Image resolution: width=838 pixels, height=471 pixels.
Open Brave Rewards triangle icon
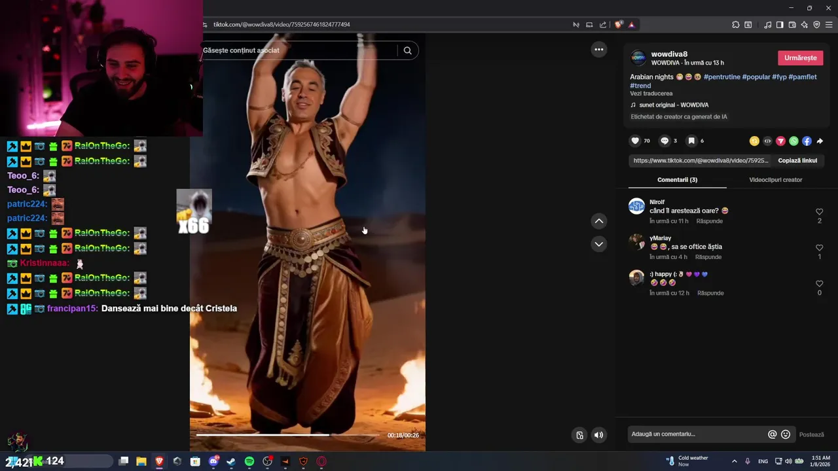coord(631,25)
